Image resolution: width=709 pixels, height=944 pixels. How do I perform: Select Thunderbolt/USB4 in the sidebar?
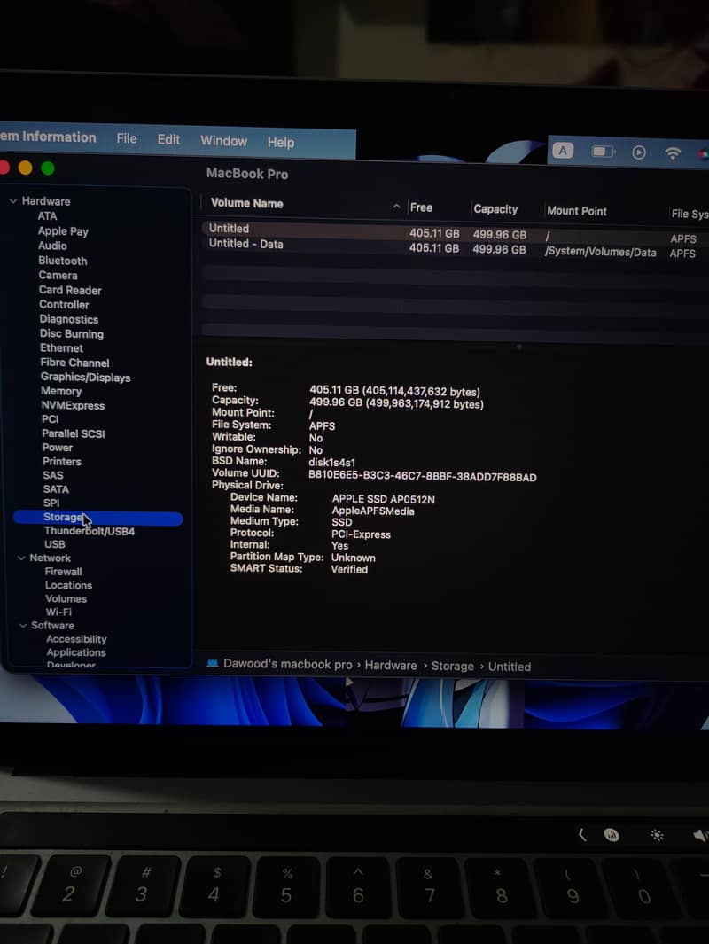coord(88,532)
